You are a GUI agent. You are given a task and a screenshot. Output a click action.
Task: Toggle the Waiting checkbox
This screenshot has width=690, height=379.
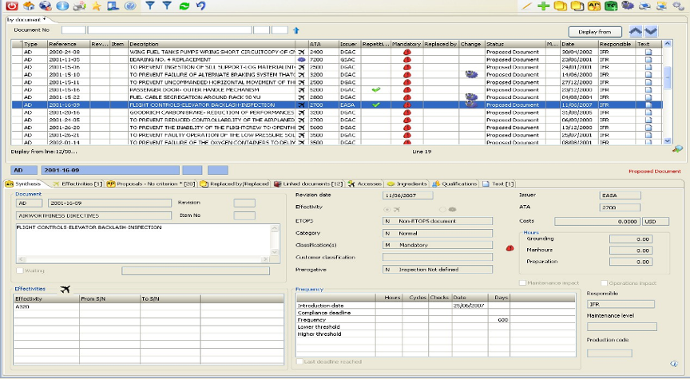[x=18, y=270]
